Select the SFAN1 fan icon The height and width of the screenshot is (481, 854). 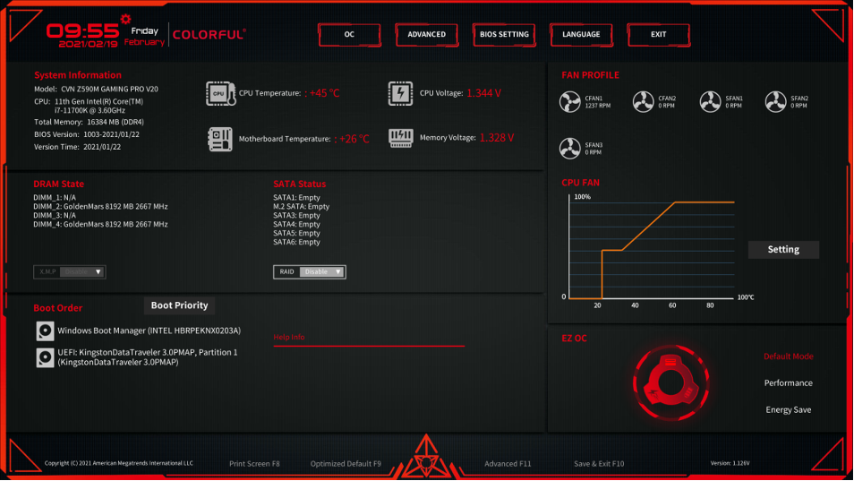tap(710, 102)
